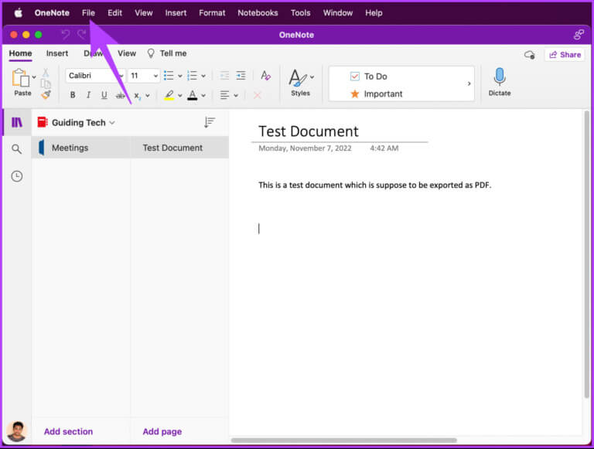Click the Copy icon
The height and width of the screenshot is (449, 594).
point(46,84)
